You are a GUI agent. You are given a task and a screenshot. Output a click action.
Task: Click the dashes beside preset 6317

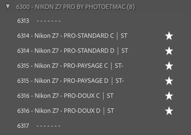click(49, 126)
